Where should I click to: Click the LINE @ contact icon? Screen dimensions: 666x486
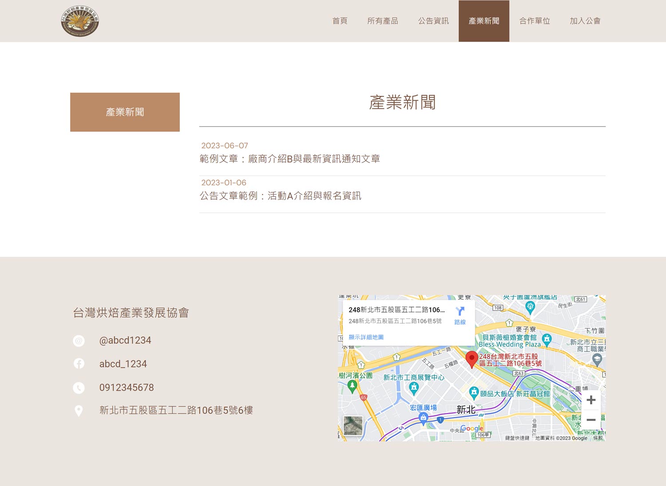(x=79, y=341)
